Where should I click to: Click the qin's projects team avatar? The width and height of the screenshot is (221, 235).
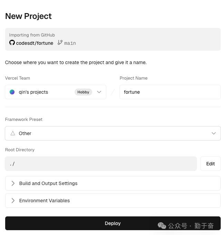(x=12, y=92)
